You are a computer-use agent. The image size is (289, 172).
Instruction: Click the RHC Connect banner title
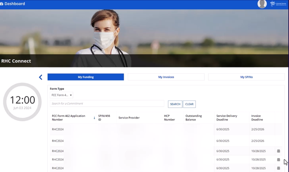[x=16, y=61]
